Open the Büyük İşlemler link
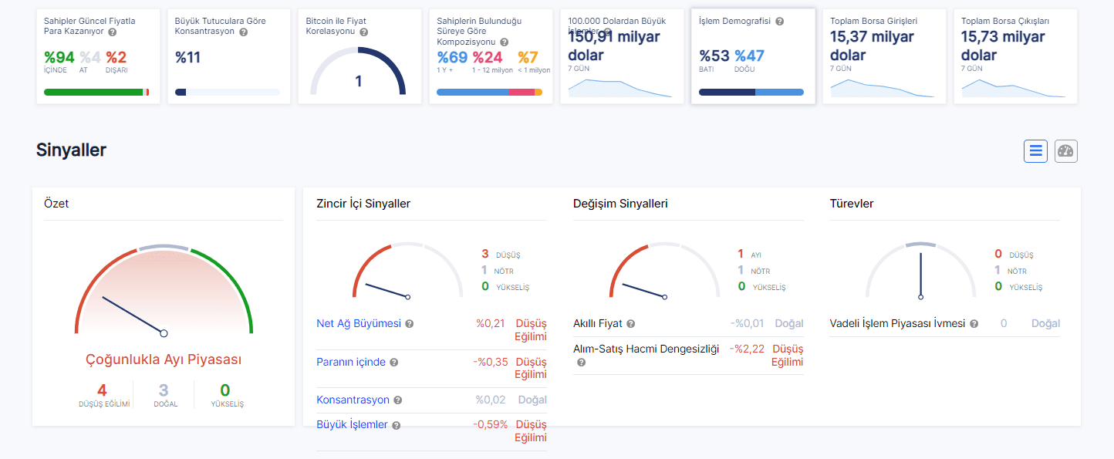Screen dimensions: 1114x459 coord(352,424)
